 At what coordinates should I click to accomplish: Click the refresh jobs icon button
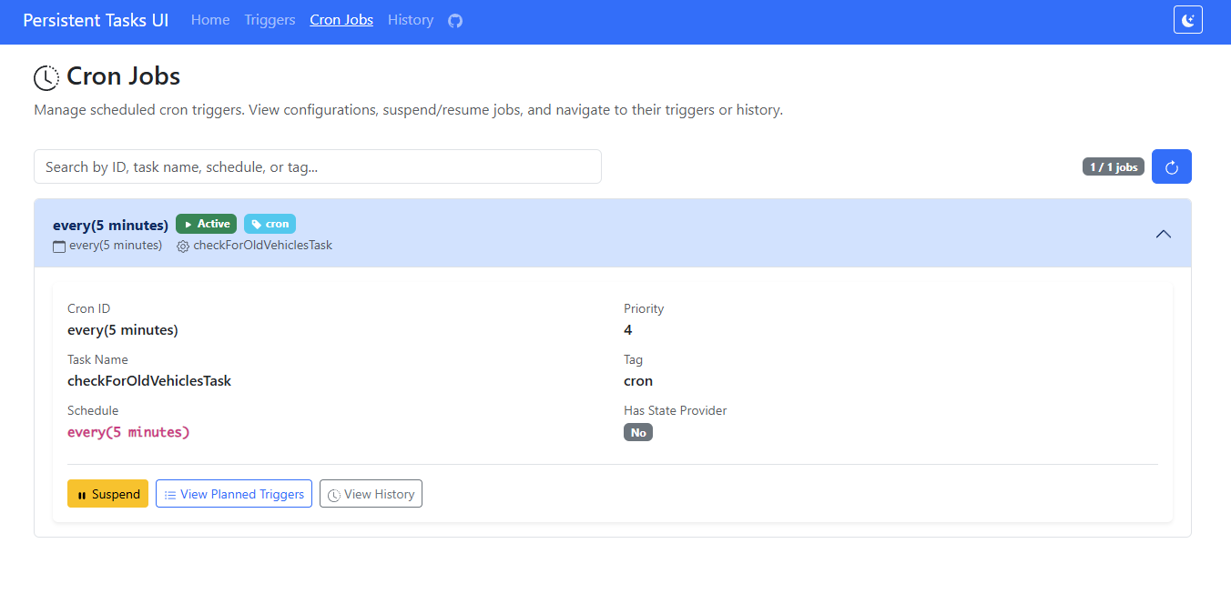[x=1171, y=166]
